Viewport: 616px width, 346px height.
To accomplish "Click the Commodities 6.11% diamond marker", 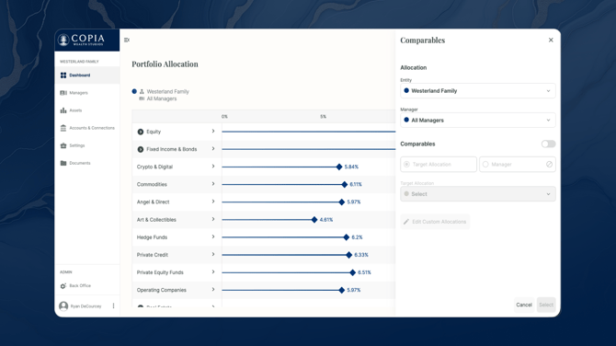I will pos(345,184).
